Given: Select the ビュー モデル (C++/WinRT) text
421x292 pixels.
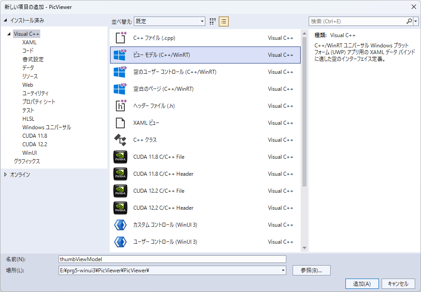Looking at the screenshot, I should point(162,55).
